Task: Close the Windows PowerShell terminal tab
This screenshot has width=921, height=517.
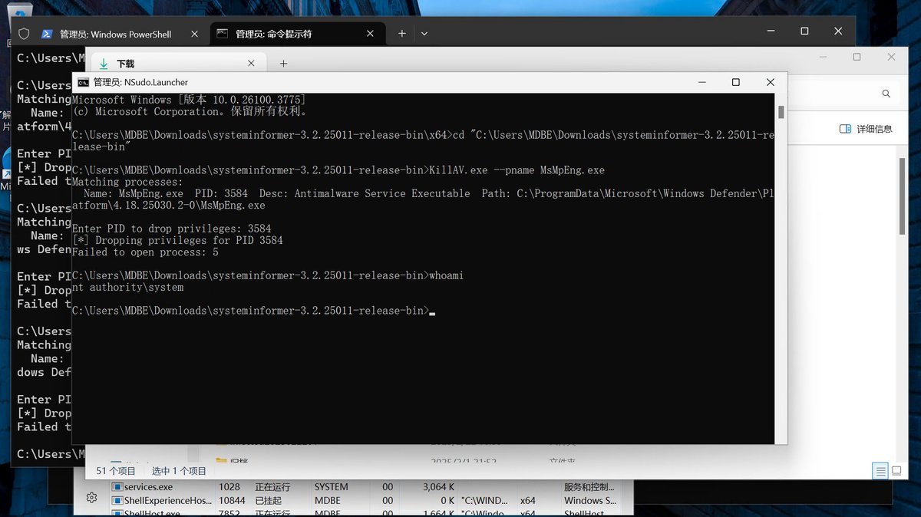Action: point(194,34)
